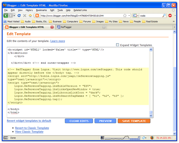Reload the page with the refresh icon
The width and height of the screenshot is (179, 143).
point(19,15)
